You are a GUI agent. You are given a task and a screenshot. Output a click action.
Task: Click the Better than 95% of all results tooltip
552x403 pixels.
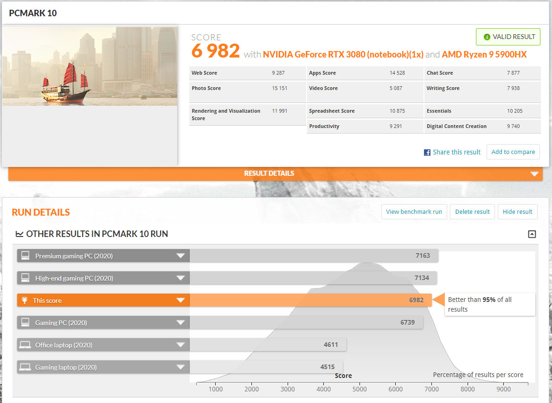pyautogui.click(x=490, y=304)
